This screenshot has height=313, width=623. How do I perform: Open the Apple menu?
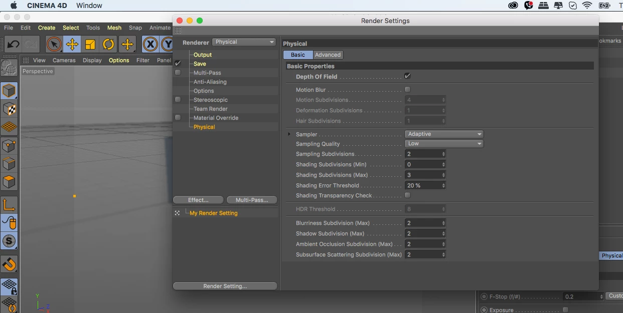(14, 6)
